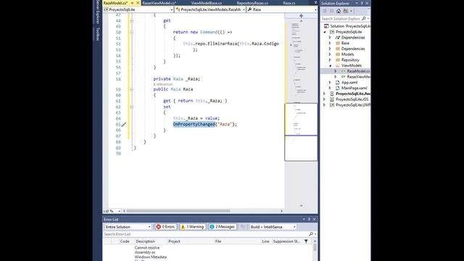Toggle the 2 Messages filter button

pos(223,227)
